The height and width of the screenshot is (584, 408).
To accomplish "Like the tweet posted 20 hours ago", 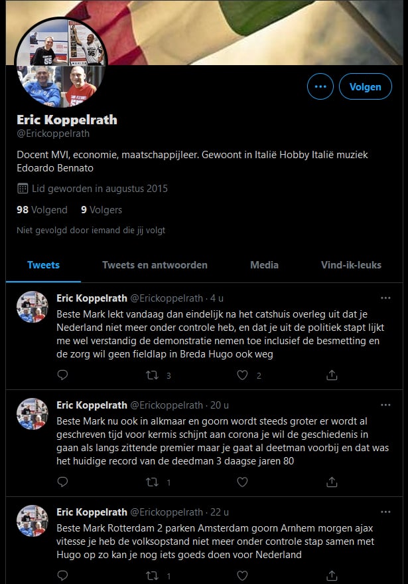I will pyautogui.click(x=242, y=482).
